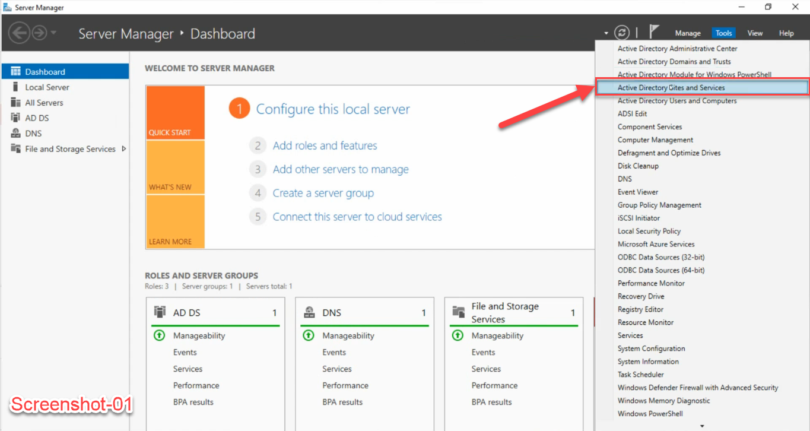Click the File and Storage Services sidebar icon

click(15, 148)
